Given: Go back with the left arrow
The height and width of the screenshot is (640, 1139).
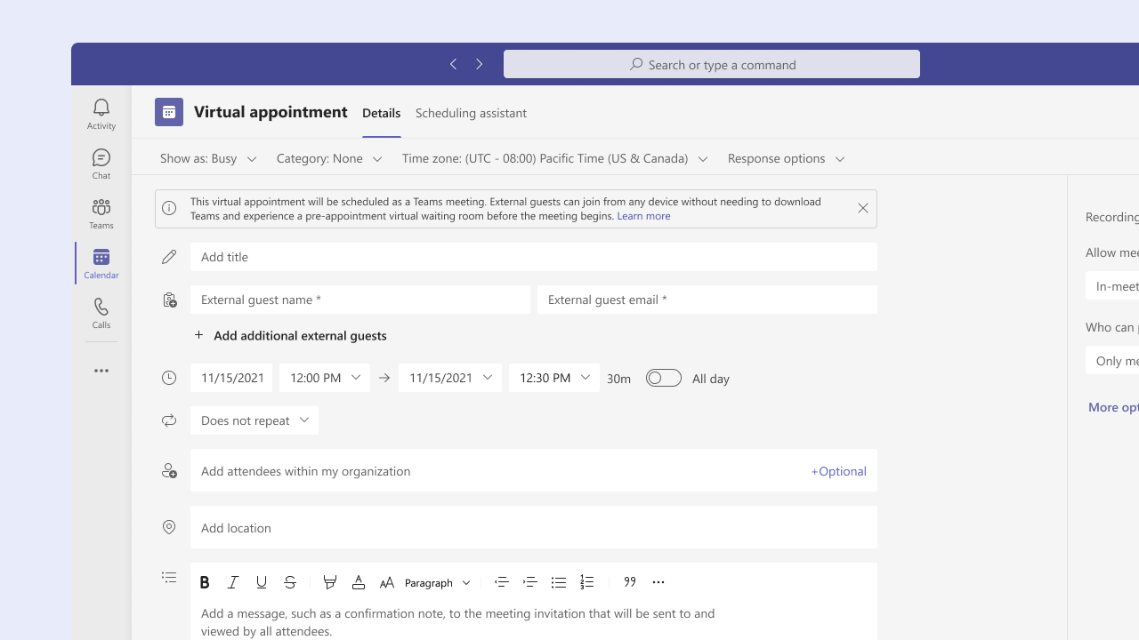Looking at the screenshot, I should tap(453, 64).
